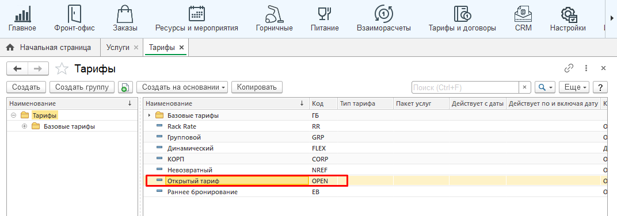617x216 pixels.
Task: Click the Действует с даты header
Action: tap(477, 103)
